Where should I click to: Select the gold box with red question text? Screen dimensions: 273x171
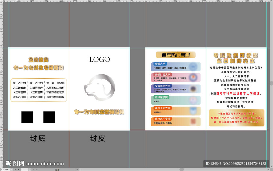tap(237, 118)
